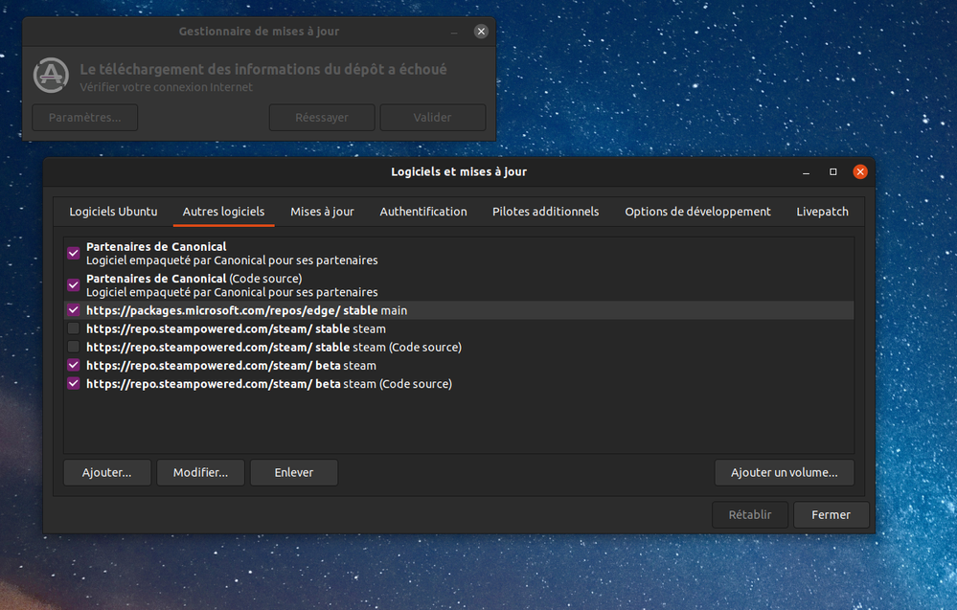The width and height of the screenshot is (957, 610).
Task: Select Partenaires de Canonical (Code source) title
Action: 194,278
